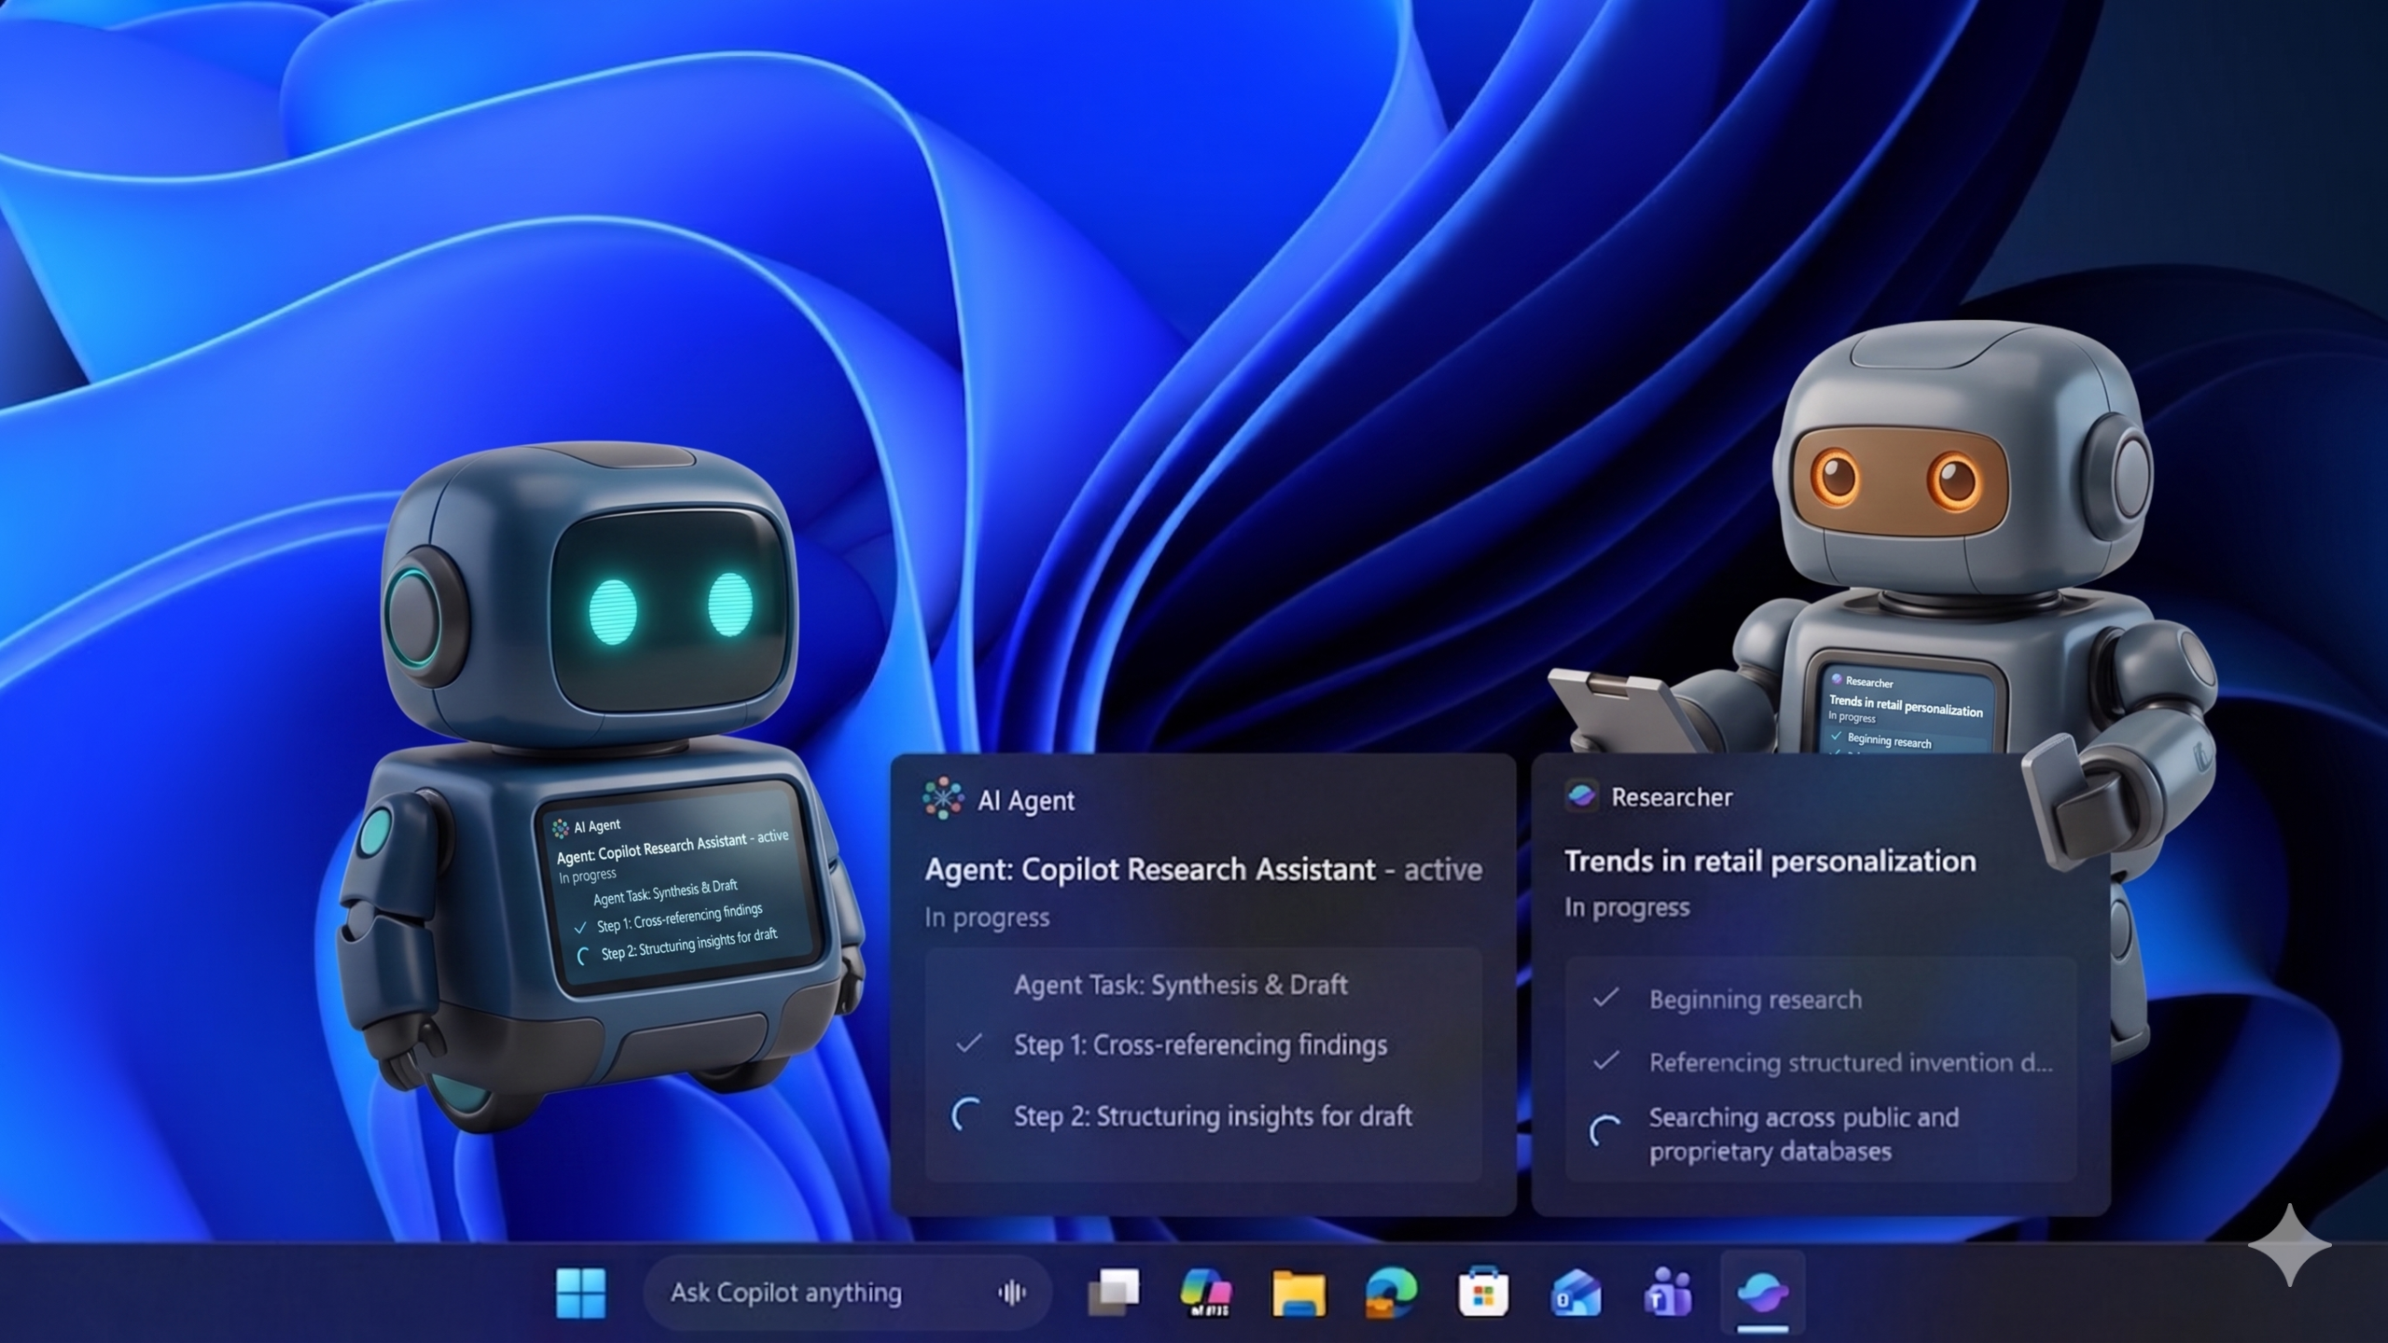Image resolution: width=2388 pixels, height=1343 pixels.
Task: Select Agent Task: Synthesis & Draft row
Action: [x=1180, y=985]
